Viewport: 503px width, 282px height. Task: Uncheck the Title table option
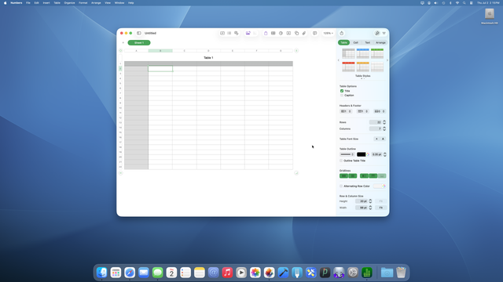click(x=342, y=91)
